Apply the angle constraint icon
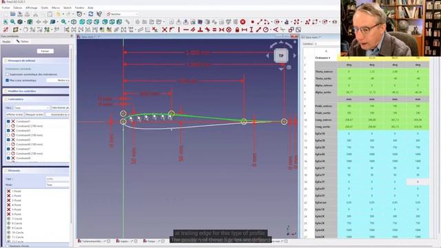The height and width of the screenshot is (248, 441). point(276,30)
